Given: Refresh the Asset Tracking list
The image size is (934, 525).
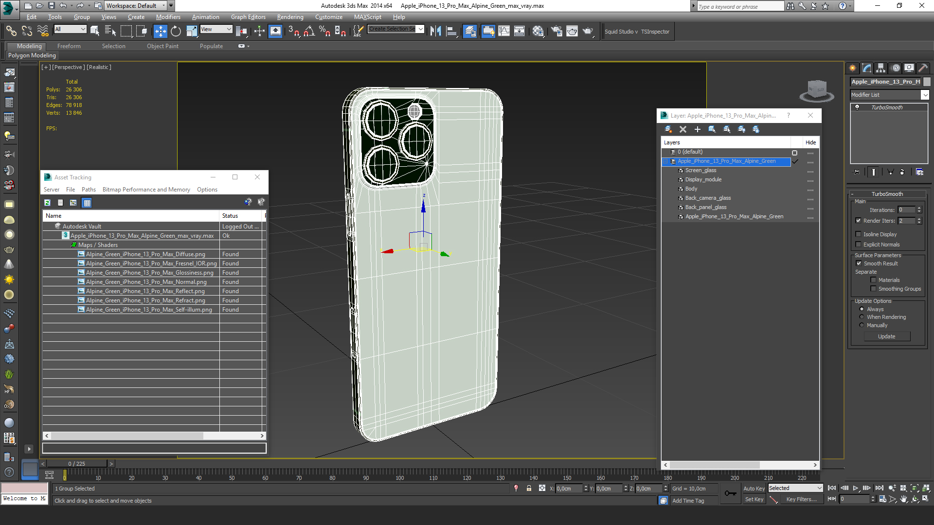Looking at the screenshot, I should (x=47, y=203).
